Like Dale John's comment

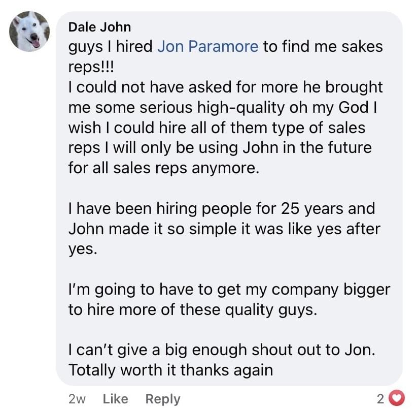115,399
